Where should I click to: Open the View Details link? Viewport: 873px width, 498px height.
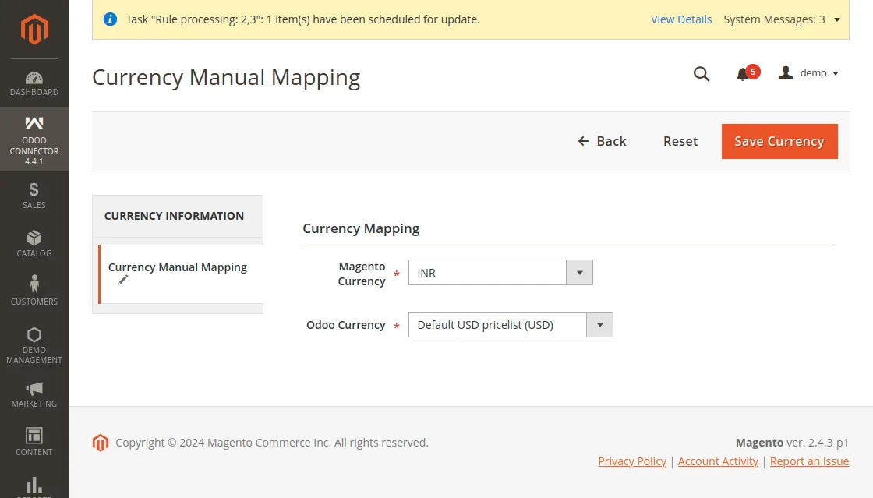[x=681, y=19]
